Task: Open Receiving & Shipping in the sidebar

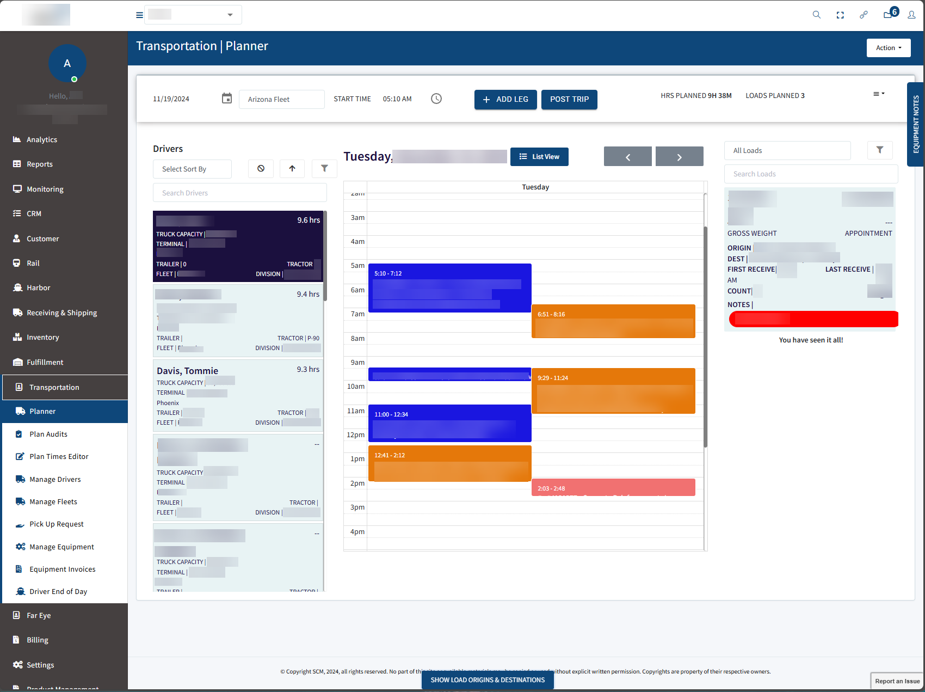Action: click(x=61, y=313)
